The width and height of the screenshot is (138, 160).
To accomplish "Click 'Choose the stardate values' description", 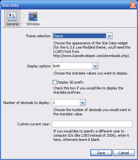I will coord(91,73).
